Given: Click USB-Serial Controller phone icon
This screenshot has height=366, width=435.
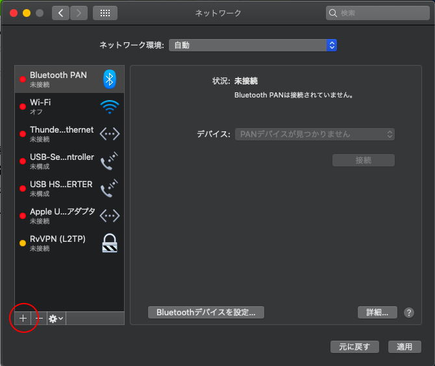Looking at the screenshot, I should pyautogui.click(x=109, y=161).
